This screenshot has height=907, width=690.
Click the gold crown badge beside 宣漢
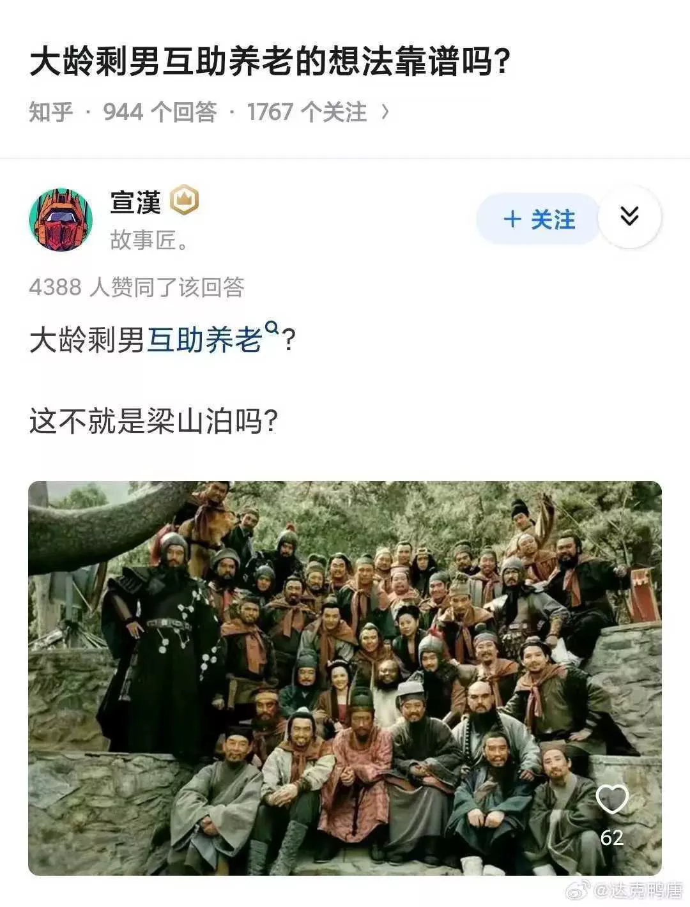tap(185, 201)
